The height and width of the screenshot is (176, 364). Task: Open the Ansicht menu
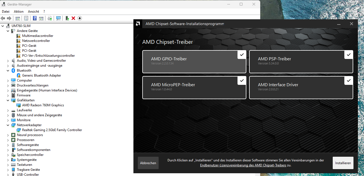pos(33,12)
